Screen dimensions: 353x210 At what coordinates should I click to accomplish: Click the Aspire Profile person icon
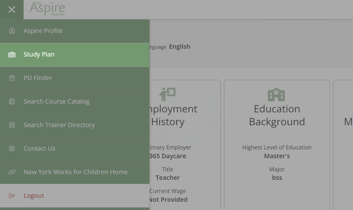point(12,31)
